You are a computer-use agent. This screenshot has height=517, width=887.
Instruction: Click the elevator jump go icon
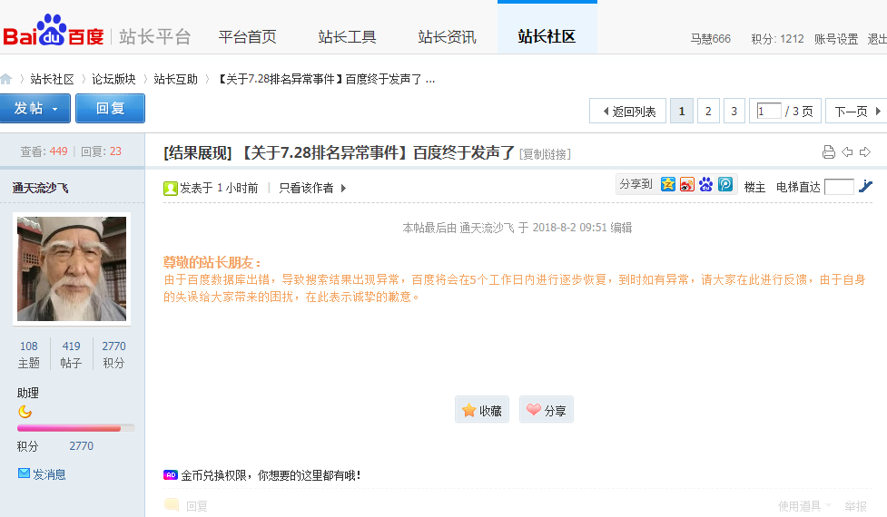pyautogui.click(x=865, y=186)
